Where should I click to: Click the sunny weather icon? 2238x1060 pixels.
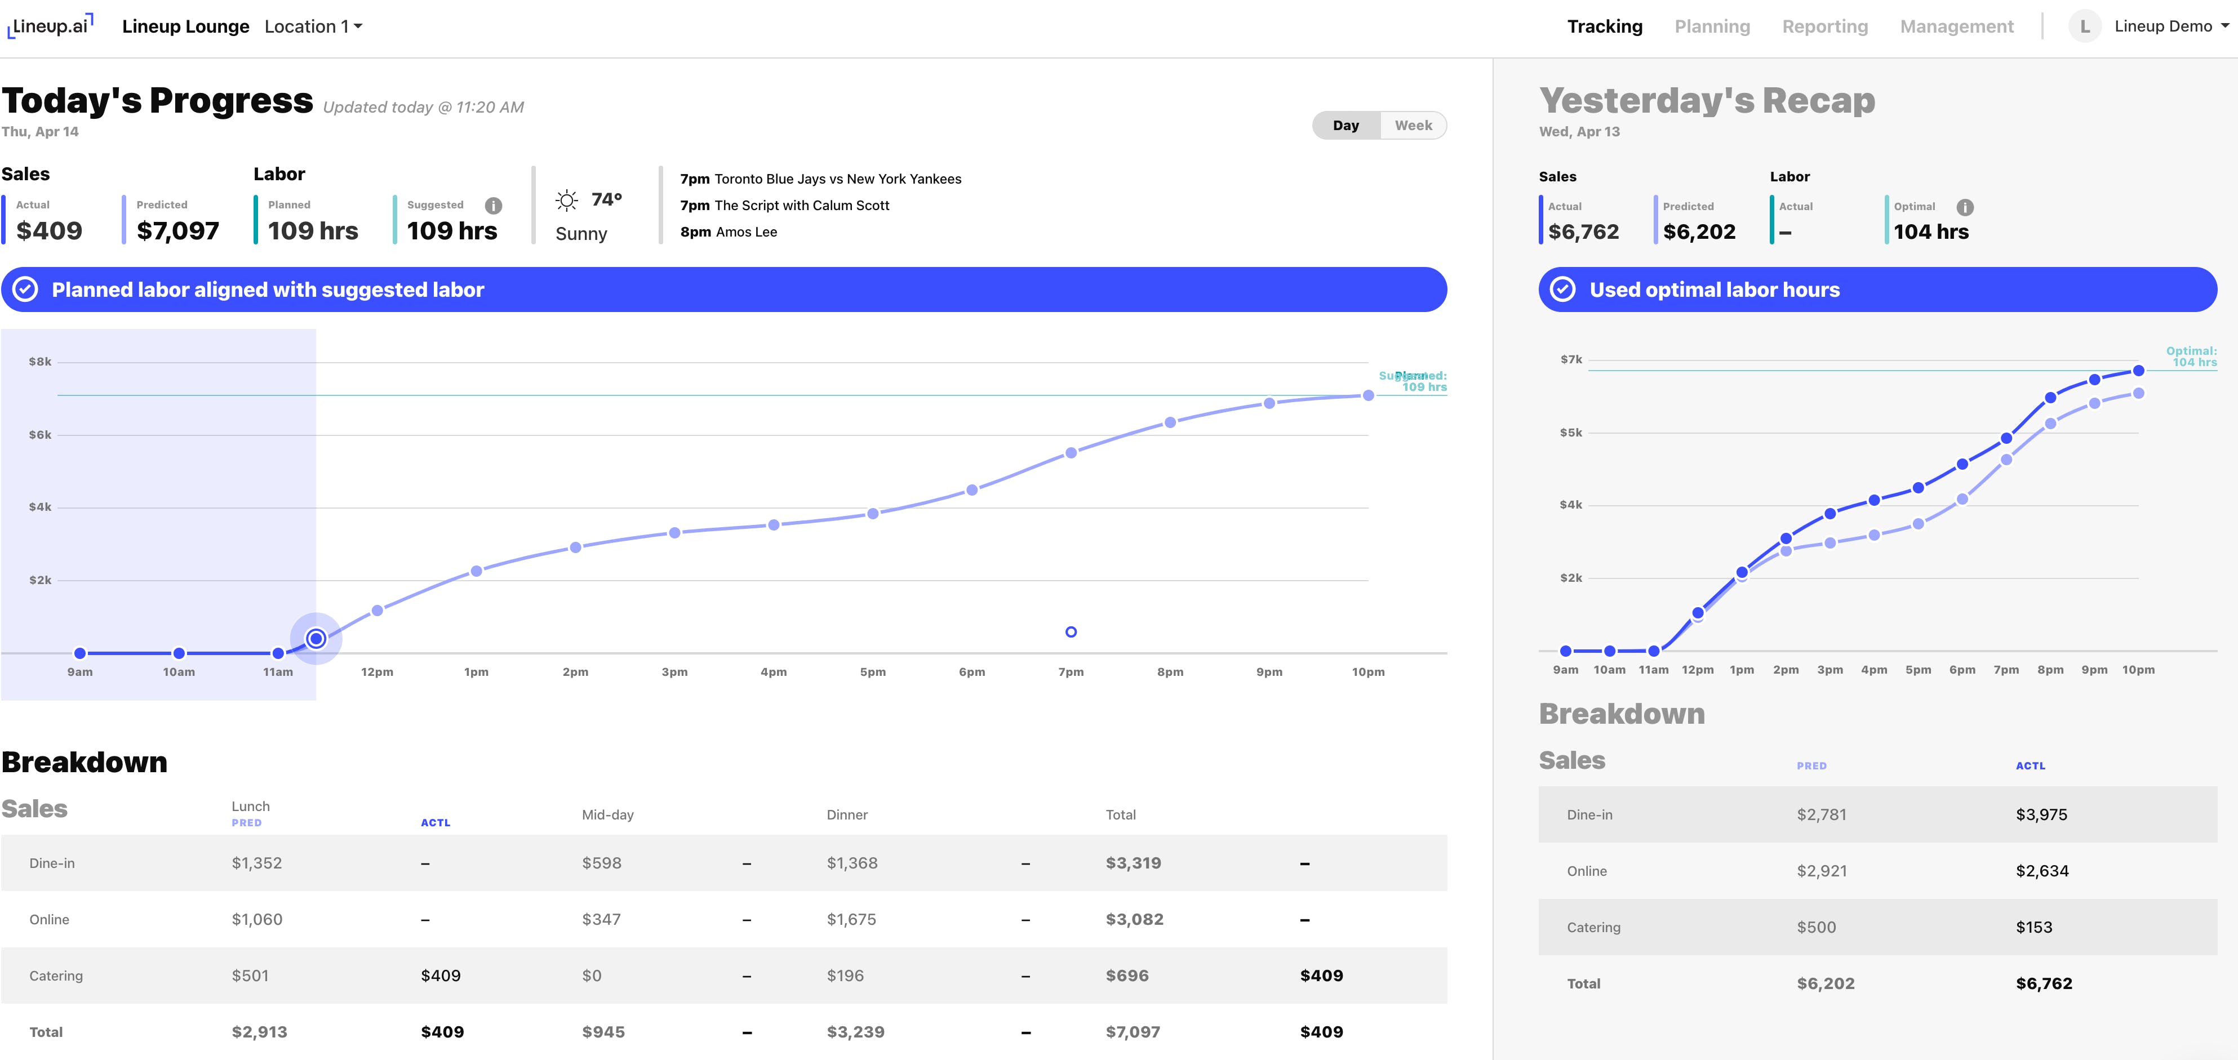[x=566, y=201]
